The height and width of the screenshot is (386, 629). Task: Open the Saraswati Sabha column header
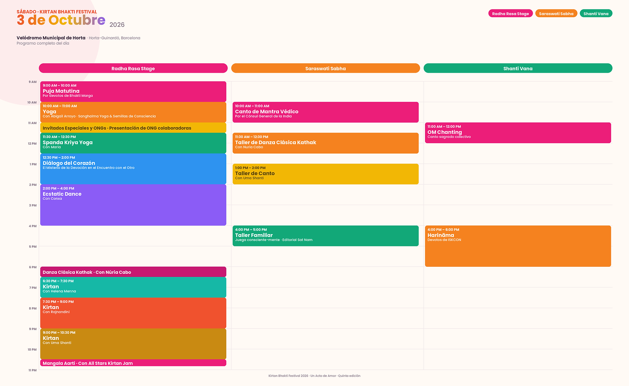pos(325,68)
